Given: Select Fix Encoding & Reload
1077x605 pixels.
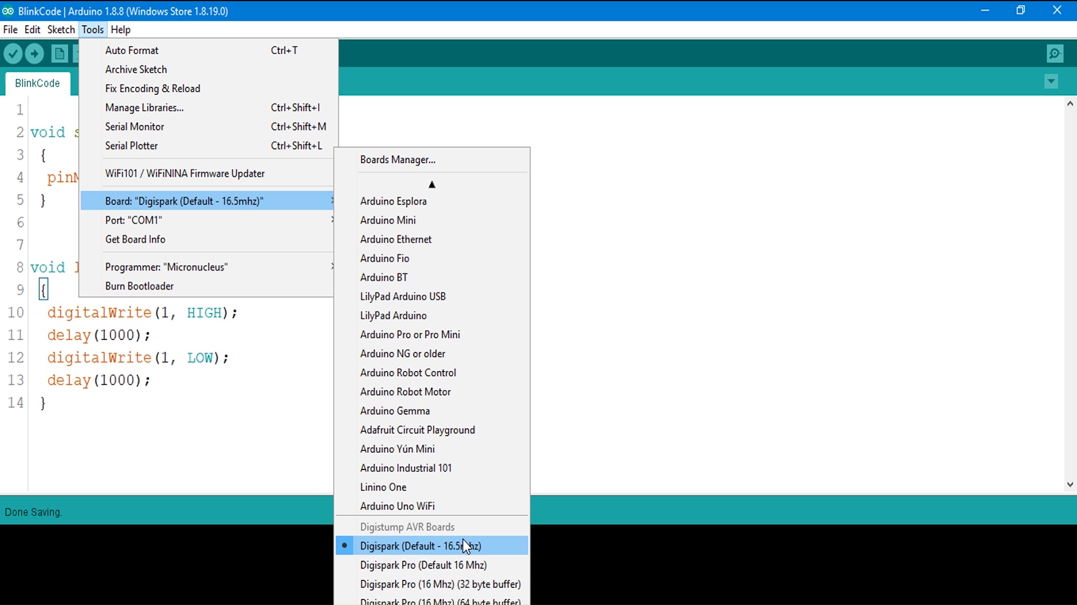Looking at the screenshot, I should pos(209,89).
